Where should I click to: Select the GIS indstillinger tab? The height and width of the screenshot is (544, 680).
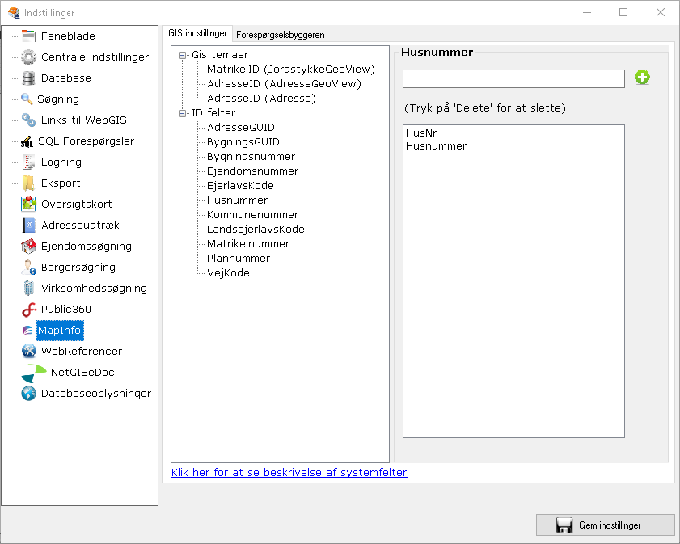coord(197,33)
